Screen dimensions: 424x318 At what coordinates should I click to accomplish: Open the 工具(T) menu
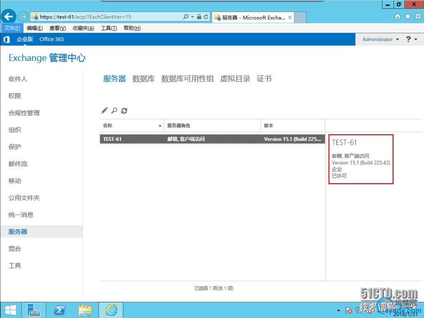pos(109,28)
